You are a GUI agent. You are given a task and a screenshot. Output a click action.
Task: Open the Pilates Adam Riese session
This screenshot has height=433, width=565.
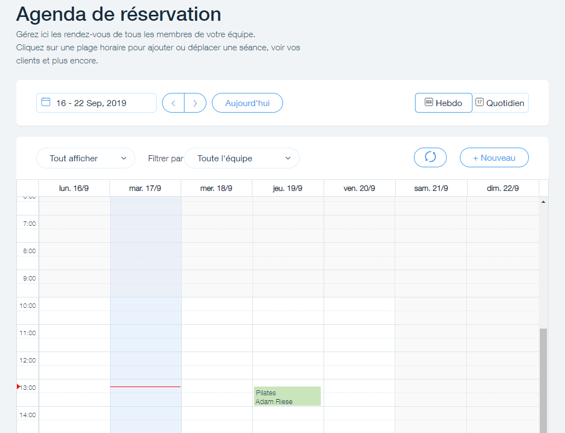click(x=287, y=396)
